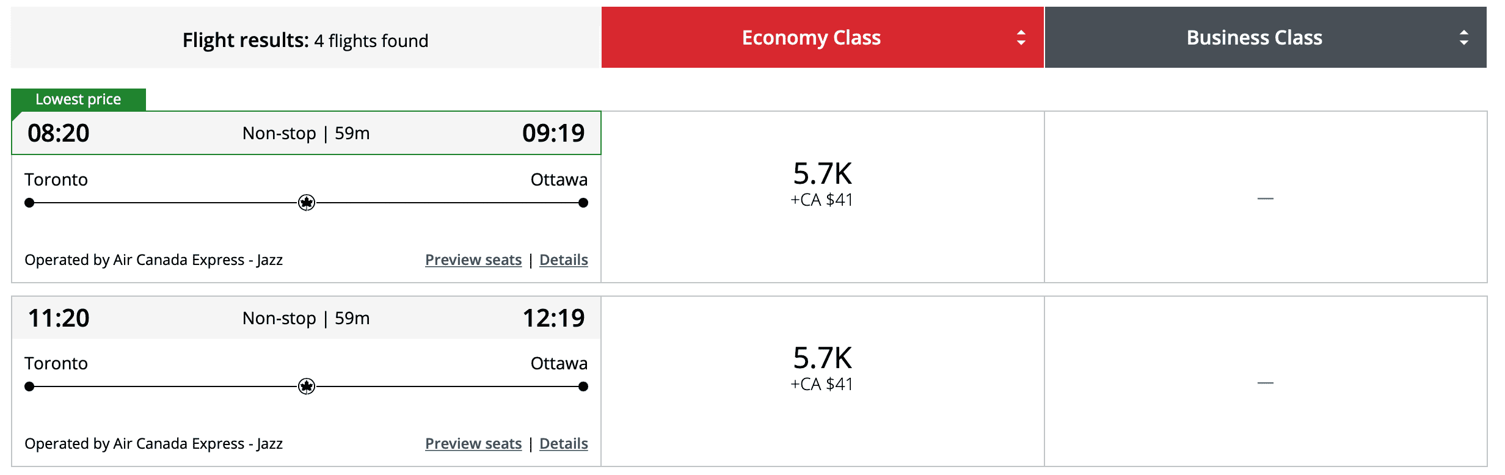The height and width of the screenshot is (475, 1505).
Task: Click the Business Class cell for the 08:20 flight
Action: [x=1265, y=197]
